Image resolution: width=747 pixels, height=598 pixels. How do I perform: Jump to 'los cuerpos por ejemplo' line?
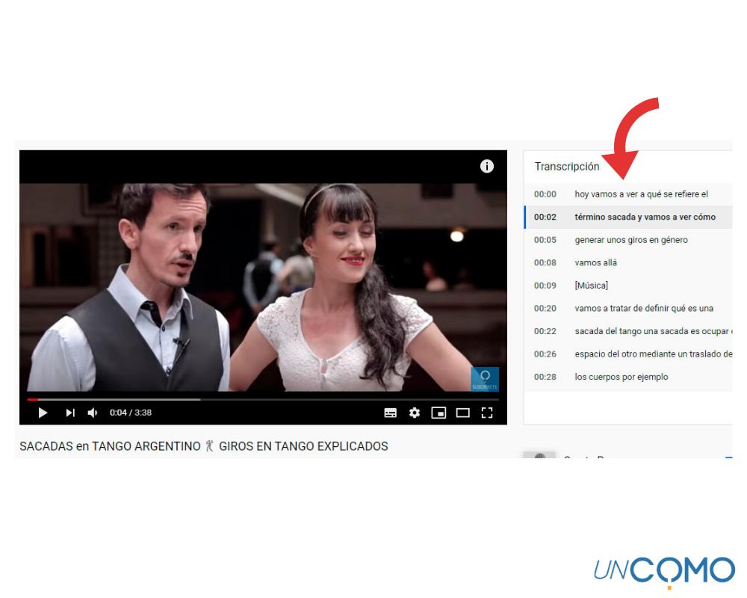tap(621, 377)
